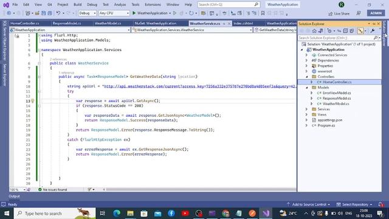Open the account avatar R
Screen dimensions: 389x219
[342, 4]
